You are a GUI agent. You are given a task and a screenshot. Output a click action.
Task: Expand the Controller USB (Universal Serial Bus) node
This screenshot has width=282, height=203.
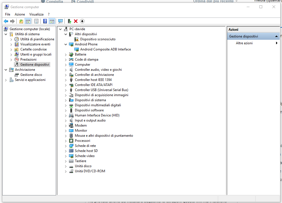[66, 90]
